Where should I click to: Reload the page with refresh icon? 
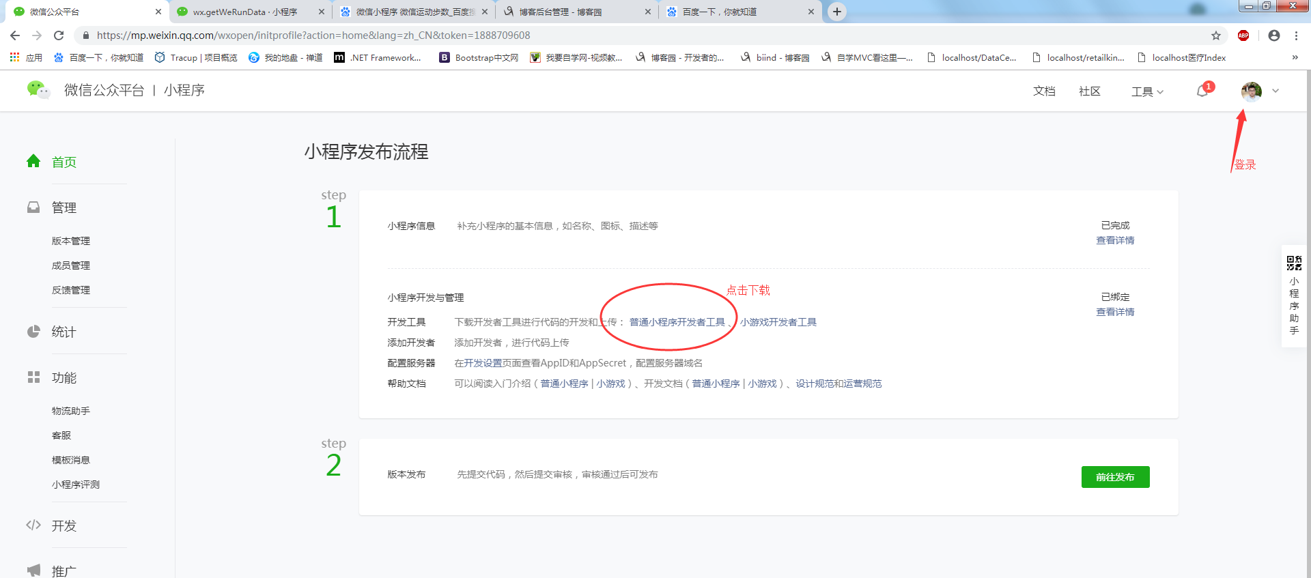(59, 35)
